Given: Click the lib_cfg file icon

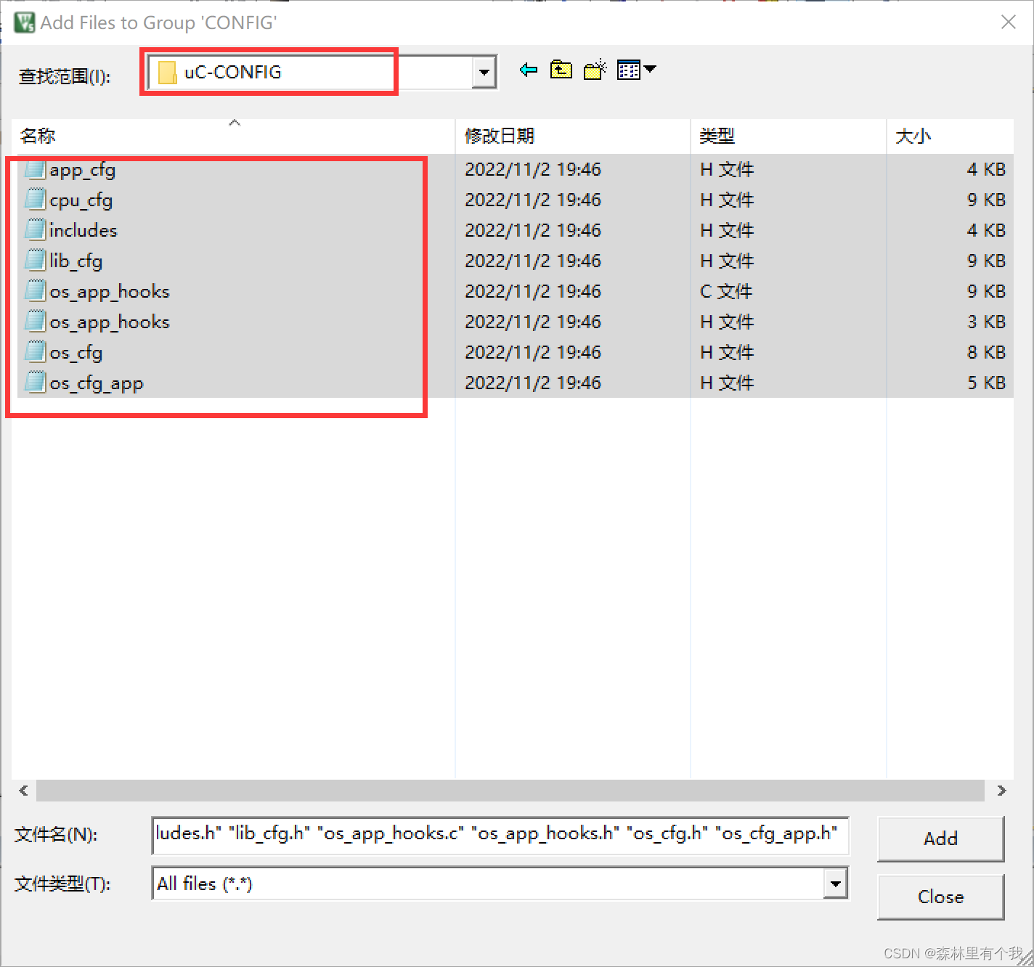Looking at the screenshot, I should pyautogui.click(x=36, y=261).
